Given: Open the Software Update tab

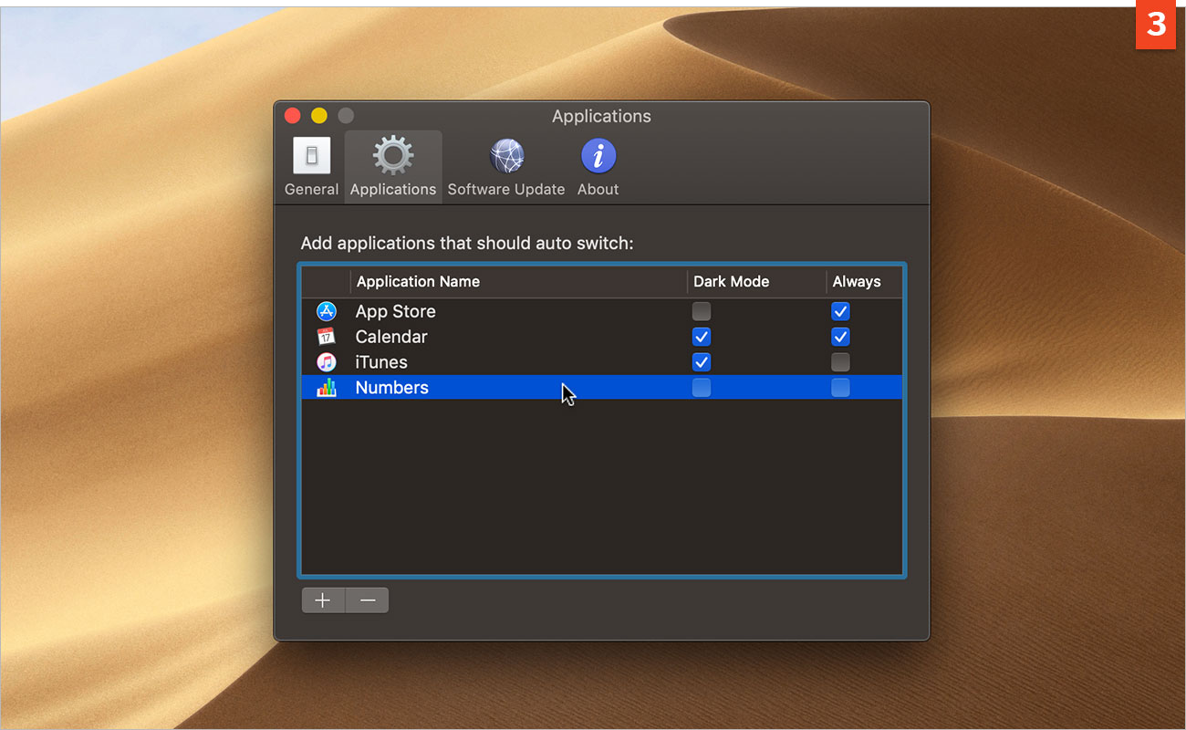Looking at the screenshot, I should click(x=506, y=166).
